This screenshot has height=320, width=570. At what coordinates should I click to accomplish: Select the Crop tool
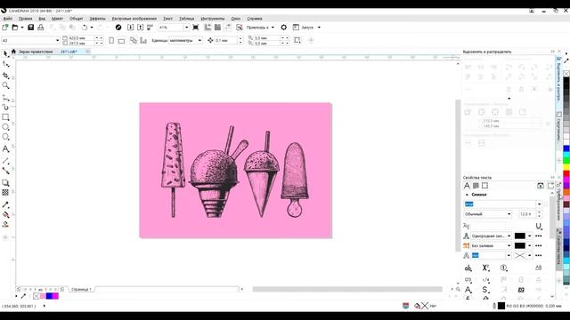5,76
